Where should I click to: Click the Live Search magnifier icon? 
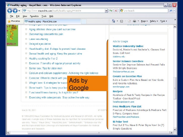point(171,11)
